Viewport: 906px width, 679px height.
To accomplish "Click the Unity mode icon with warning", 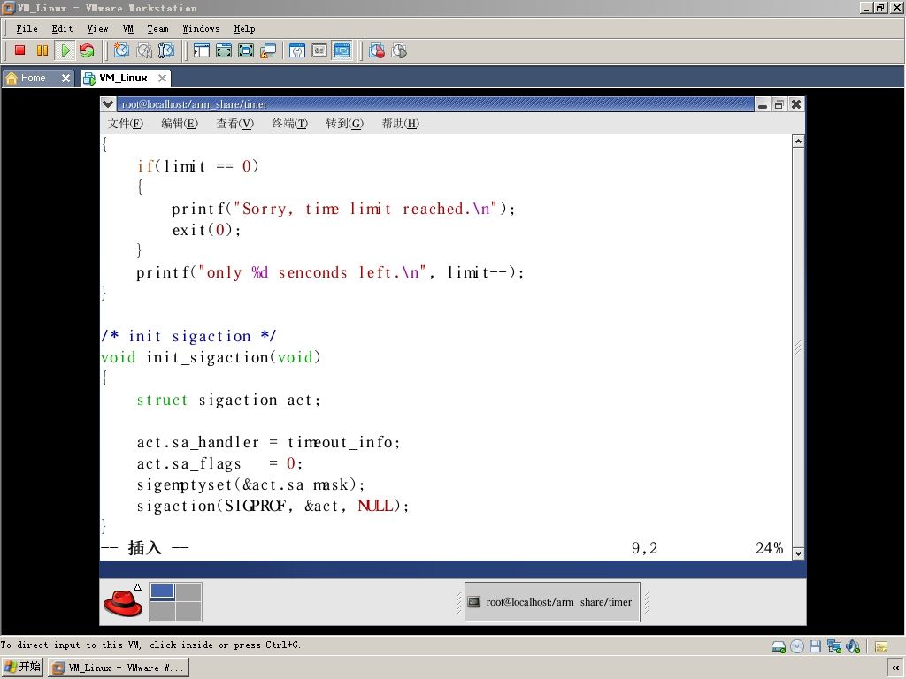I will click(268, 50).
